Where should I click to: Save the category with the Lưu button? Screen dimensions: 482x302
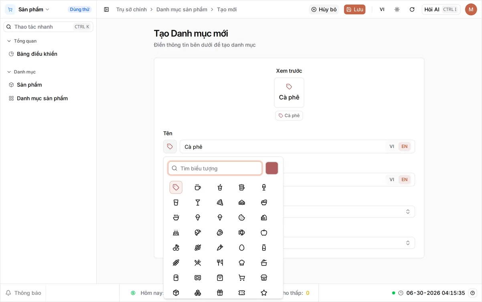(354, 9)
